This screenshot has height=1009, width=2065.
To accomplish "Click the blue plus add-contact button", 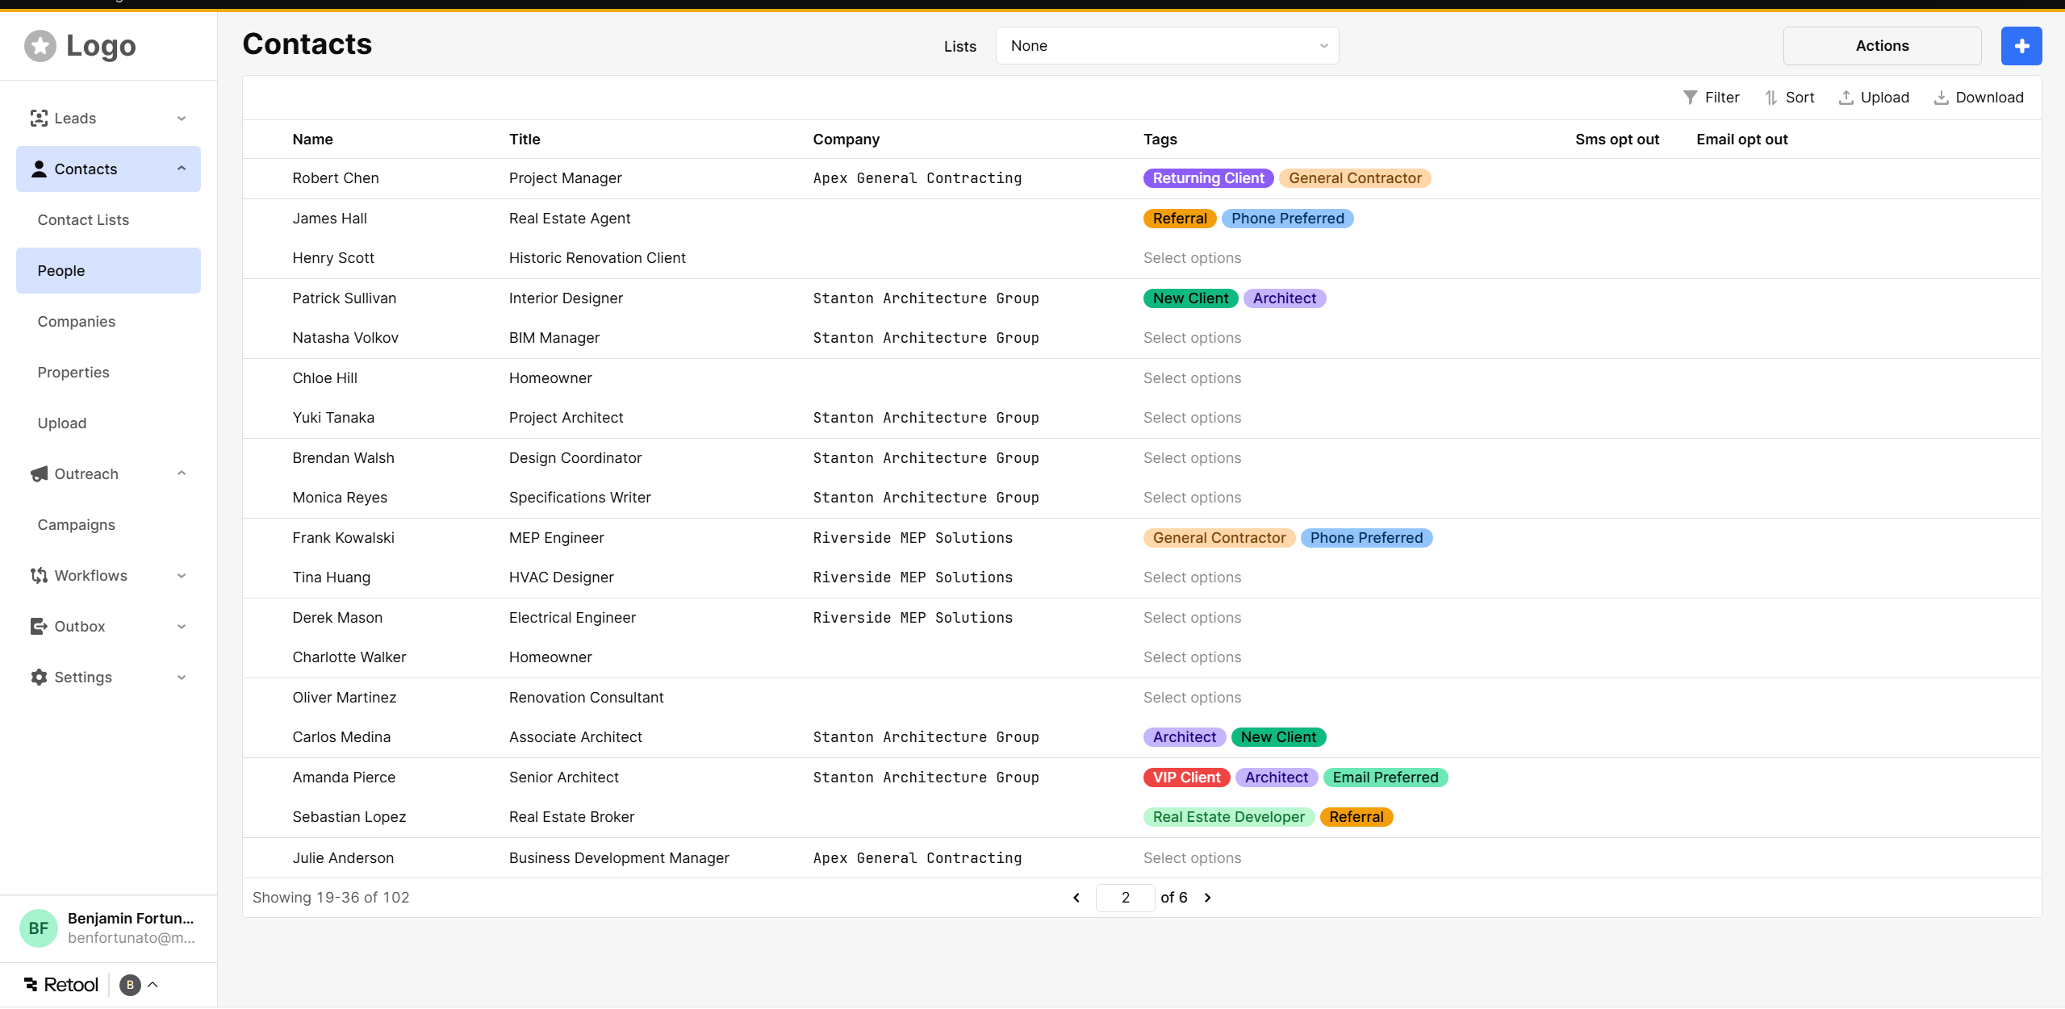I will [x=2021, y=46].
